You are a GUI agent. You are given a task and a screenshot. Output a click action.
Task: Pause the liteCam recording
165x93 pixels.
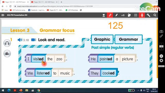click(161, 56)
